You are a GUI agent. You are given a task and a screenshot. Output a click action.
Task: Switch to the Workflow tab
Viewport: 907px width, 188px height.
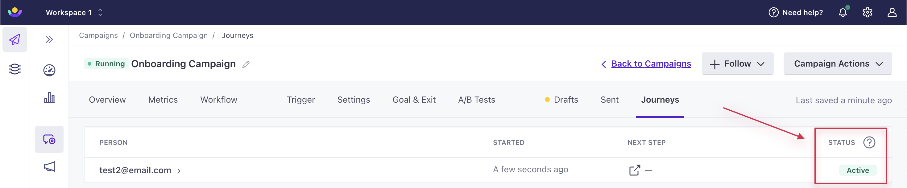[x=219, y=100]
